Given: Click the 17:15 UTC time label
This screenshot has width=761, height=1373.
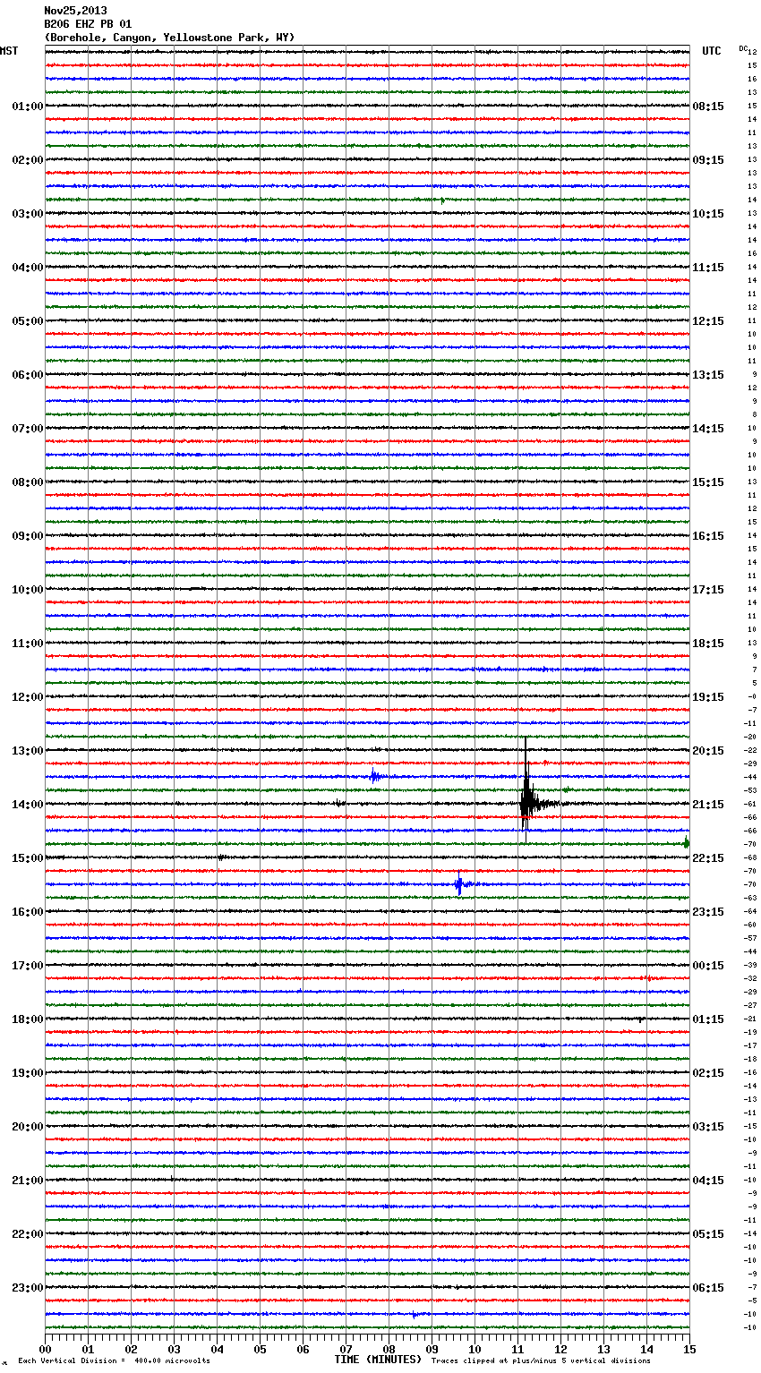Looking at the screenshot, I should 708,590.
